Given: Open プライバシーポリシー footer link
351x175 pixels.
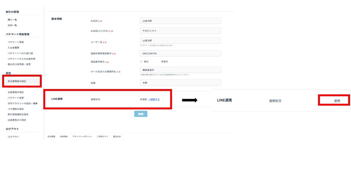Looking at the screenshot, I should 82,137.
